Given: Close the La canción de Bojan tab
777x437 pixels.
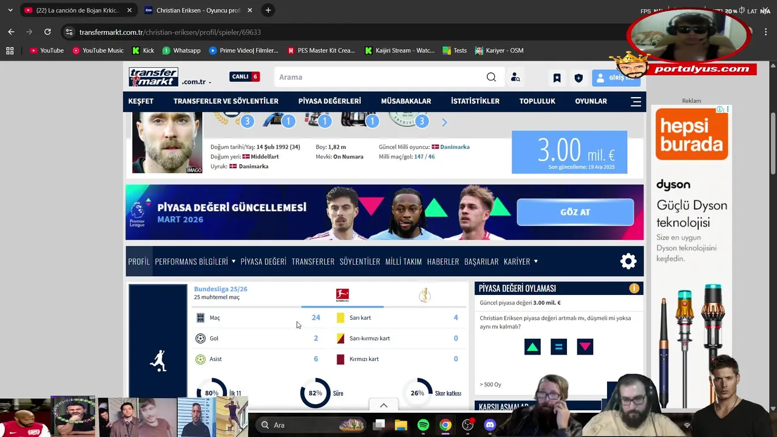Looking at the screenshot, I should 129,10.
